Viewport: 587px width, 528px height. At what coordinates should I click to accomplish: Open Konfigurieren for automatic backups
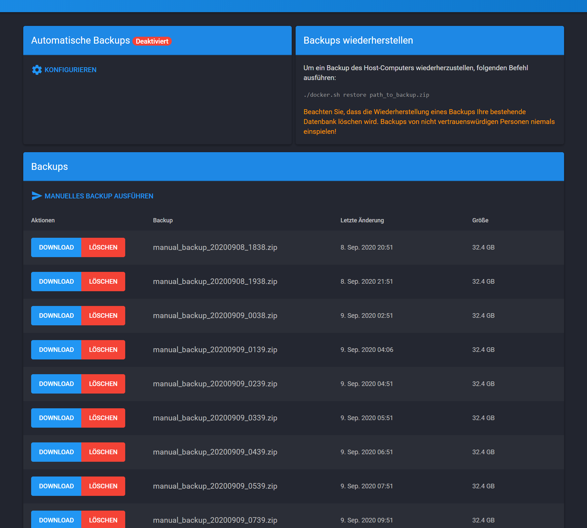click(64, 70)
